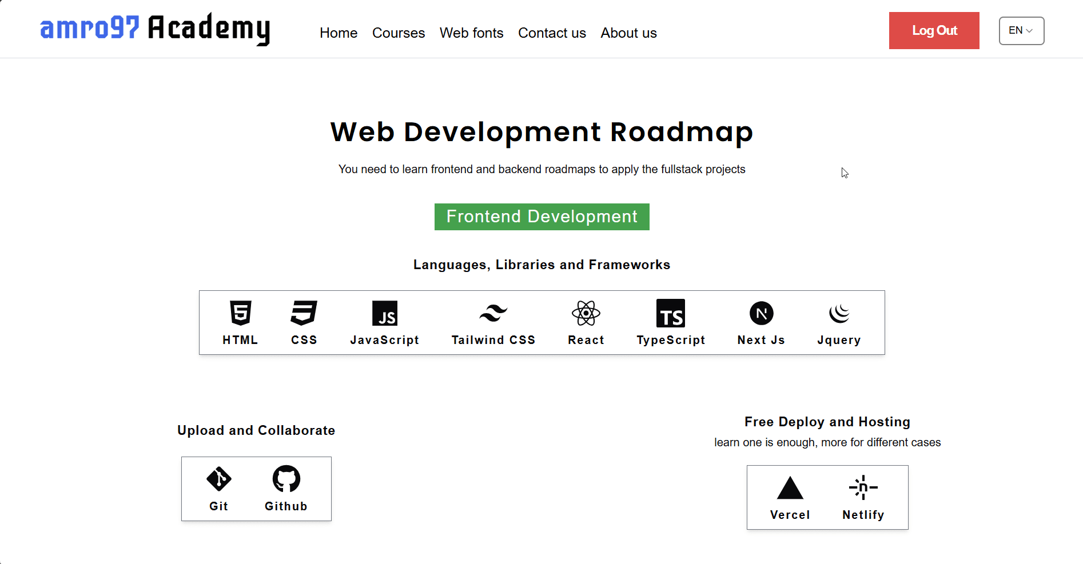
Task: Open the Netlify logo icon
Action: [863, 487]
